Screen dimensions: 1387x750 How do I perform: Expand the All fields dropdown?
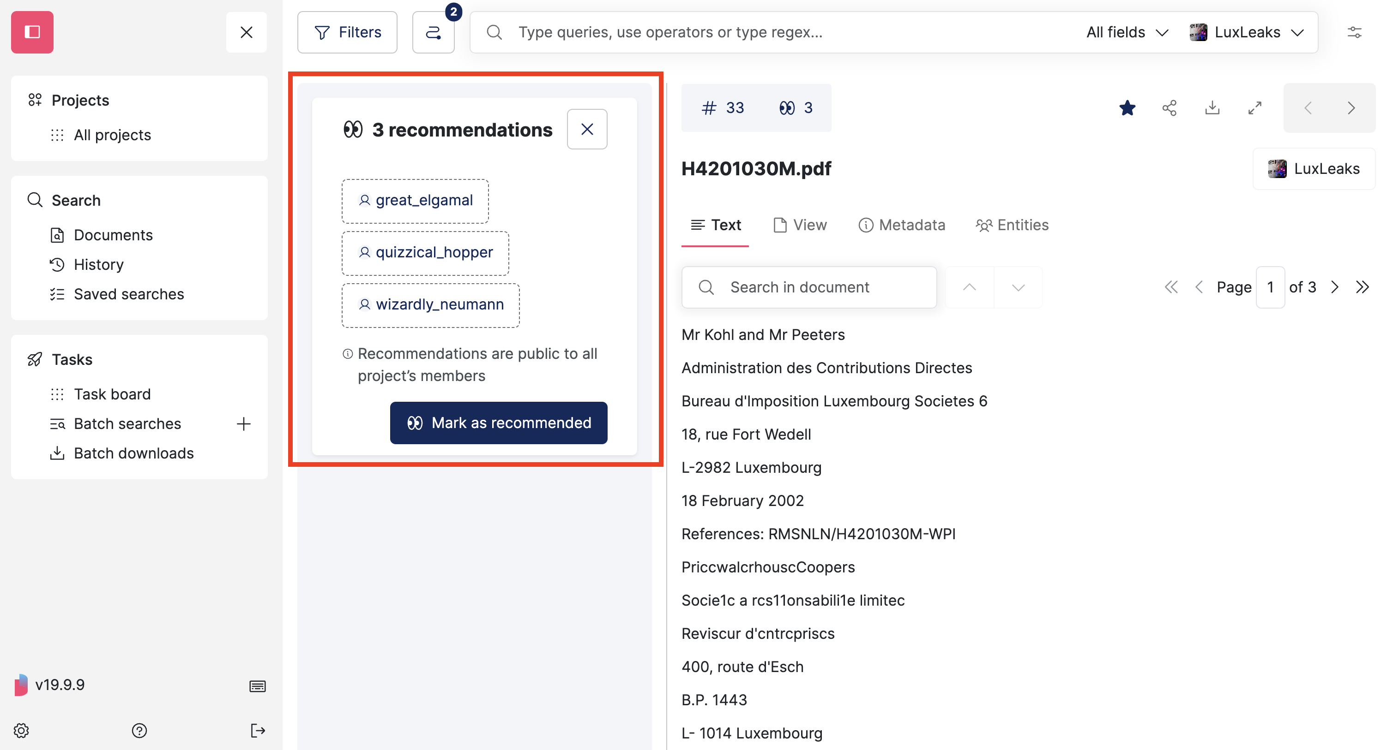tap(1127, 32)
